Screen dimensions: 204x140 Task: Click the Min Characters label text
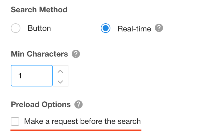(39, 54)
